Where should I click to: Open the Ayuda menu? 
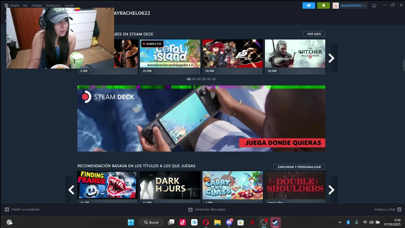pyautogui.click(x=69, y=5)
